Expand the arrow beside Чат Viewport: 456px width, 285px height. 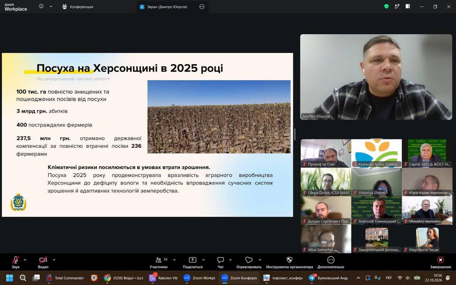[x=230, y=260]
